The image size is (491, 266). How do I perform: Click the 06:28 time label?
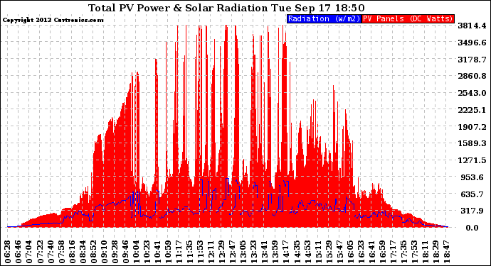tap(8, 252)
